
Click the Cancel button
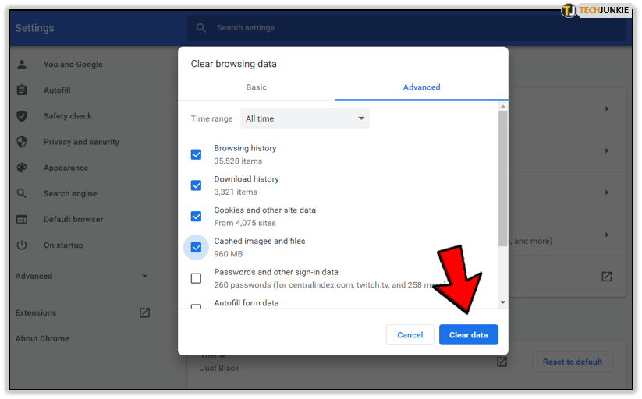pyautogui.click(x=410, y=335)
